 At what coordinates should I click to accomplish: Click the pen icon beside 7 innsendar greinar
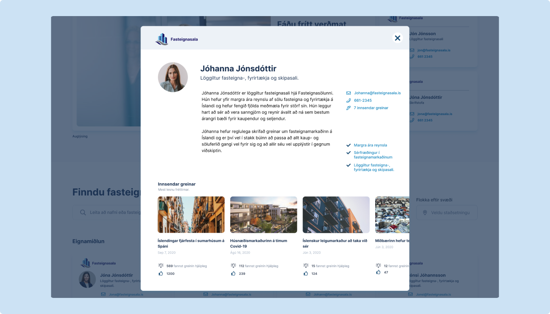pos(348,108)
